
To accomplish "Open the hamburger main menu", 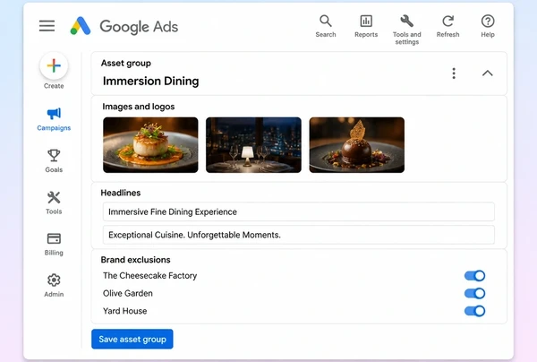I will tap(47, 26).
